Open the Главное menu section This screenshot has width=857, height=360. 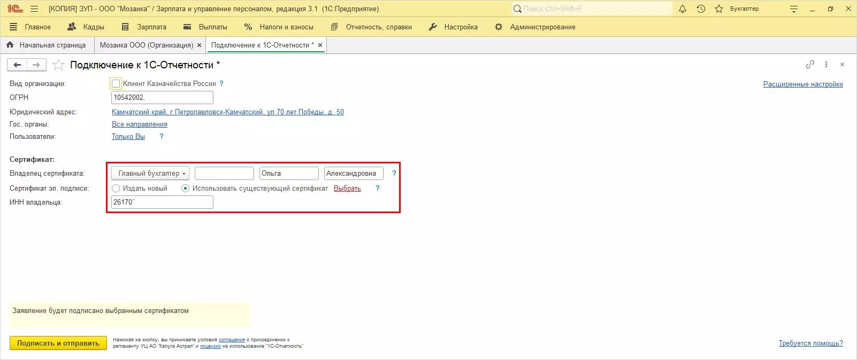tap(30, 27)
